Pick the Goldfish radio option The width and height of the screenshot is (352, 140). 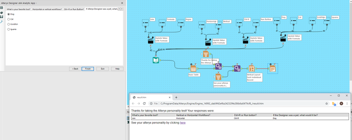(x=8, y=24)
